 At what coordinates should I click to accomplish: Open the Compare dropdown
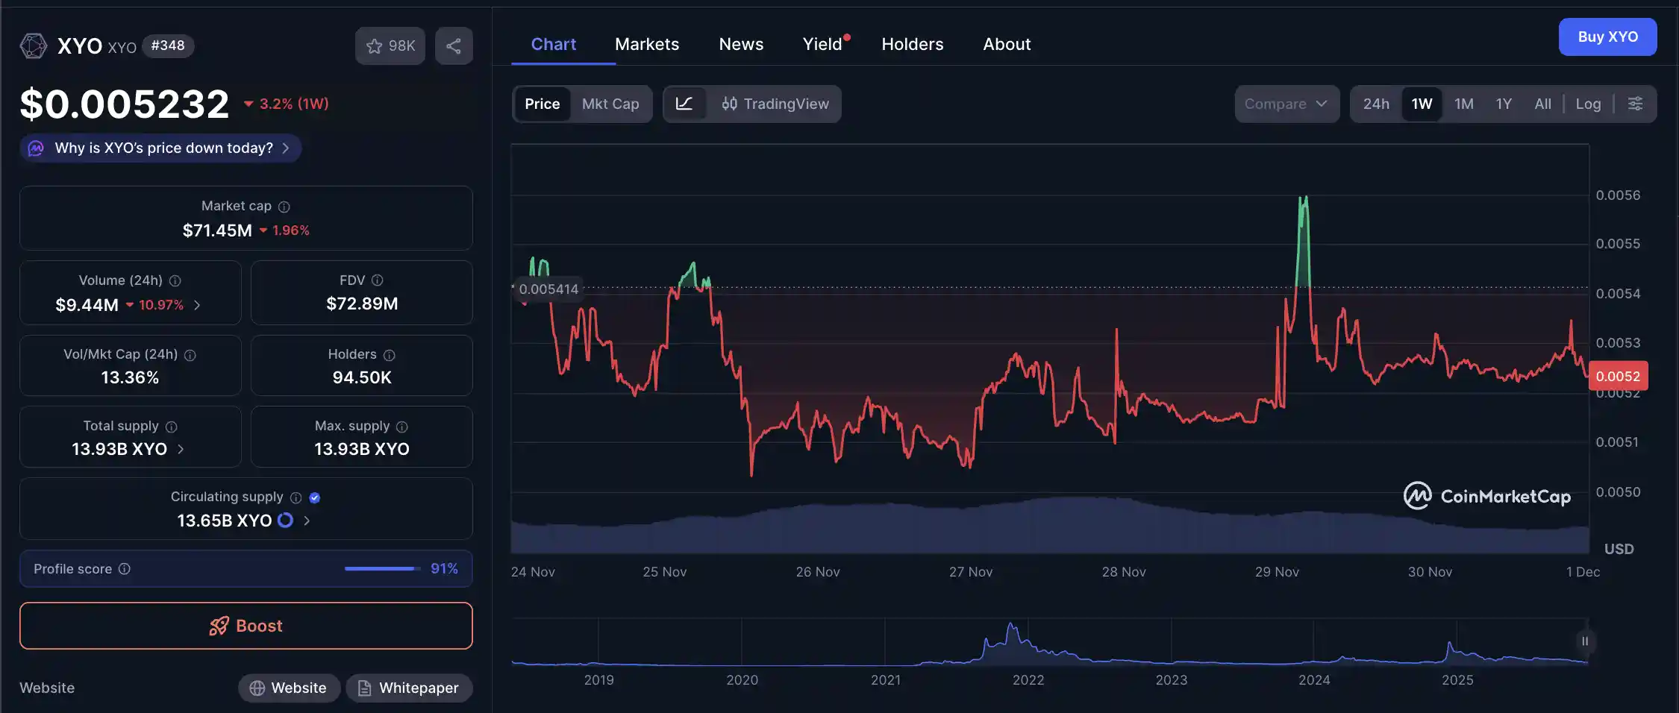tap(1286, 104)
